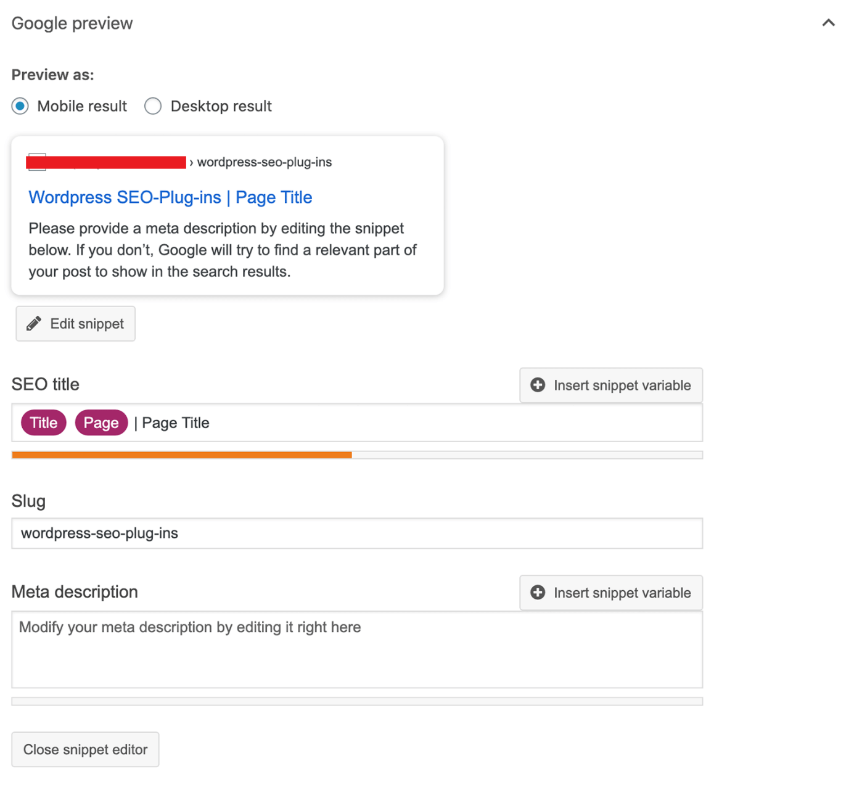
Task: Click the Slug input field
Action: [357, 533]
